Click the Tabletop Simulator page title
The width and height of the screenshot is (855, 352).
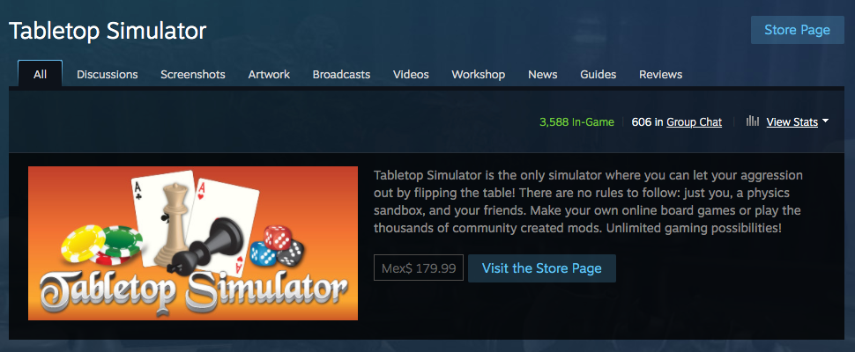(x=108, y=31)
